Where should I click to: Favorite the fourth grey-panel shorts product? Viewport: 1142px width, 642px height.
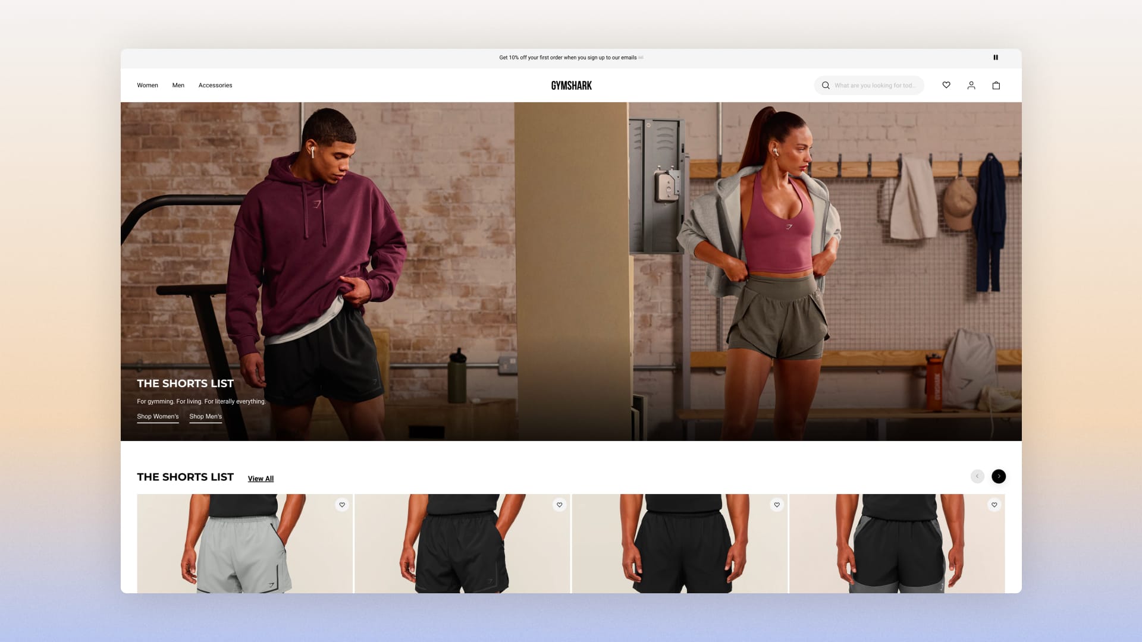(994, 505)
